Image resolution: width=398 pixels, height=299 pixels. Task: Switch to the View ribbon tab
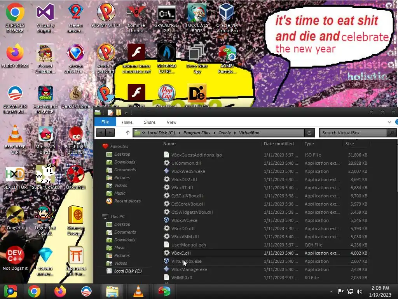(171, 122)
